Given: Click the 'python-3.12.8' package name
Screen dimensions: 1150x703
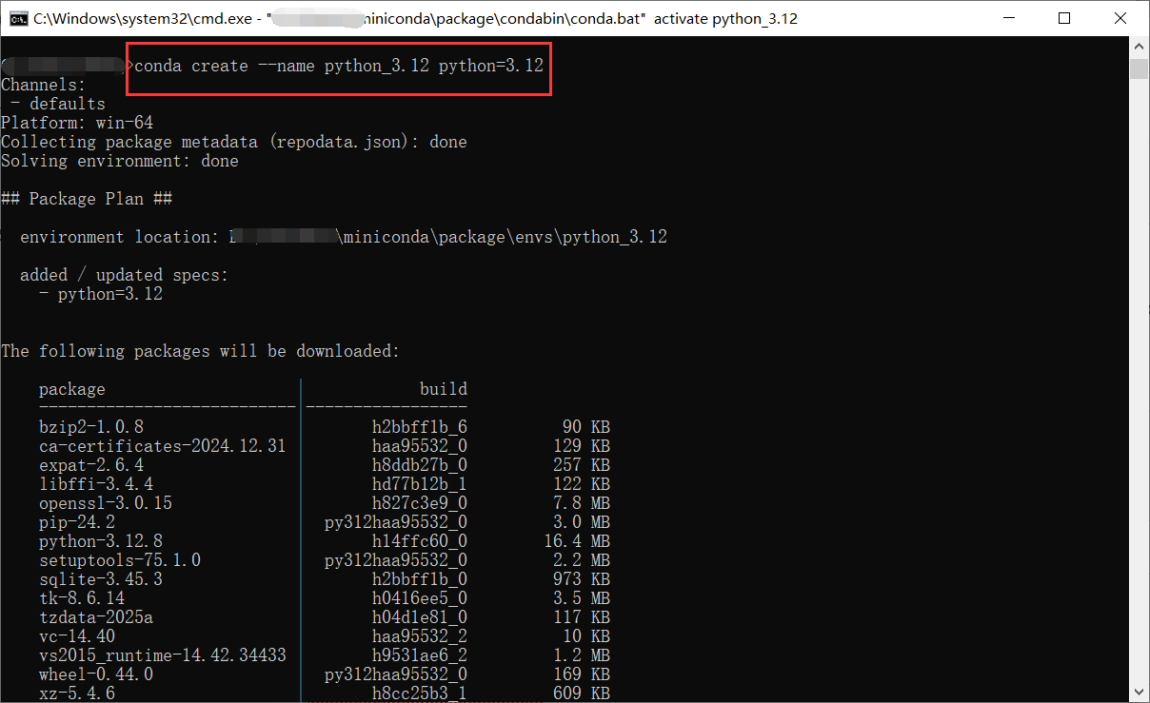Looking at the screenshot, I should click(x=101, y=541).
